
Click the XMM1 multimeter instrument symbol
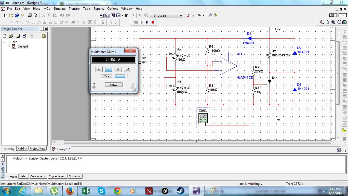pos(203,118)
